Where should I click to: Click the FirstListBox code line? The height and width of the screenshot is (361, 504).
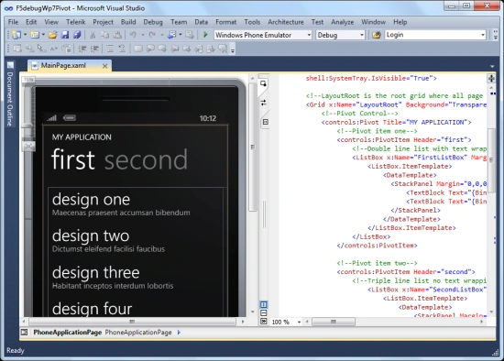[420, 158]
